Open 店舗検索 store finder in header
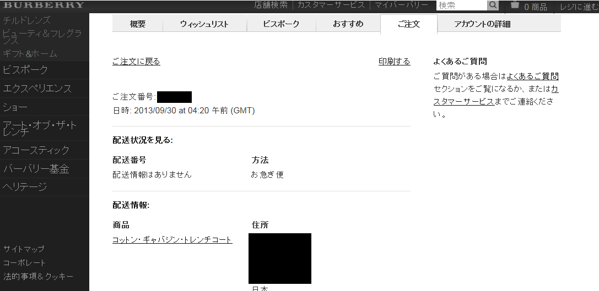The image size is (599, 291). point(271,6)
